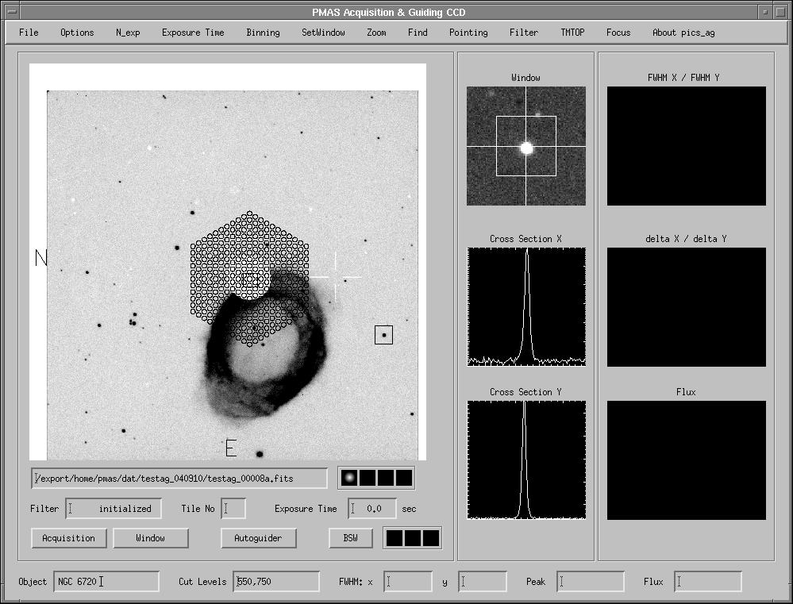Click the peak in Cross Section X plot
The image size is (793, 604).
pyautogui.click(x=526, y=254)
